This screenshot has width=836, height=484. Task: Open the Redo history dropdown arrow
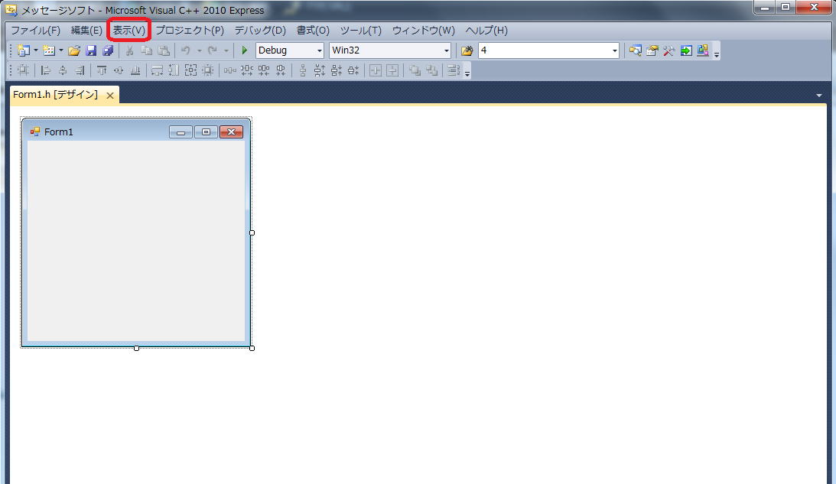226,50
